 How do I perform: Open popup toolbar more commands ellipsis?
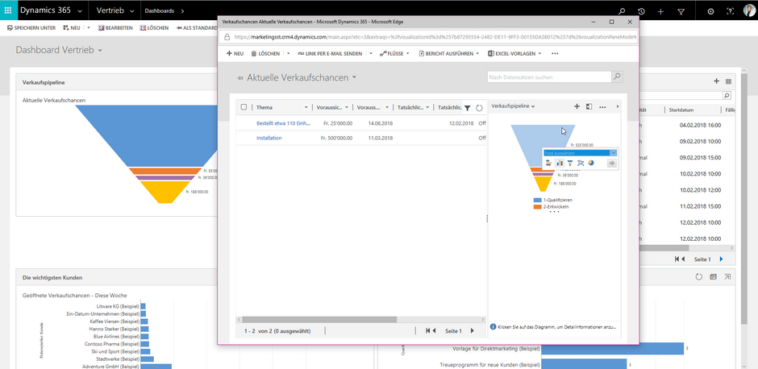[x=555, y=54]
